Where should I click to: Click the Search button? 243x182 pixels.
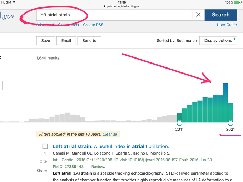(x=221, y=15)
